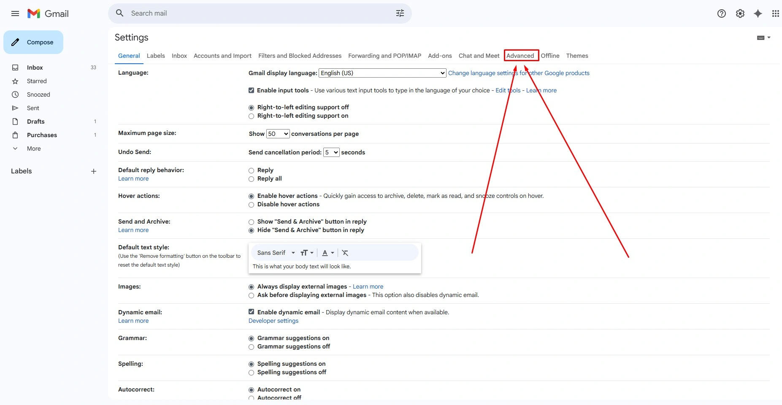This screenshot has height=405, width=782.
Task: Open the Themes tab
Action: click(577, 56)
